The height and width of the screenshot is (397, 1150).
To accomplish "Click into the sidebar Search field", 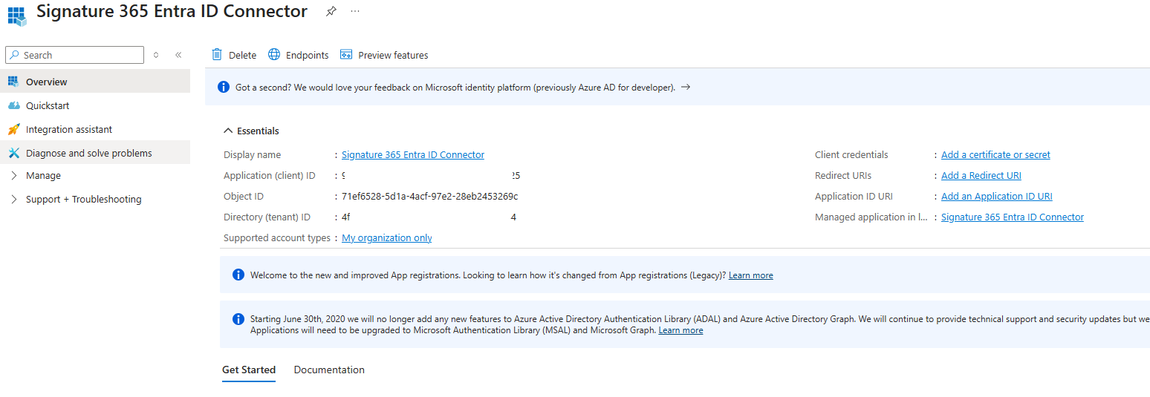I will pyautogui.click(x=74, y=55).
